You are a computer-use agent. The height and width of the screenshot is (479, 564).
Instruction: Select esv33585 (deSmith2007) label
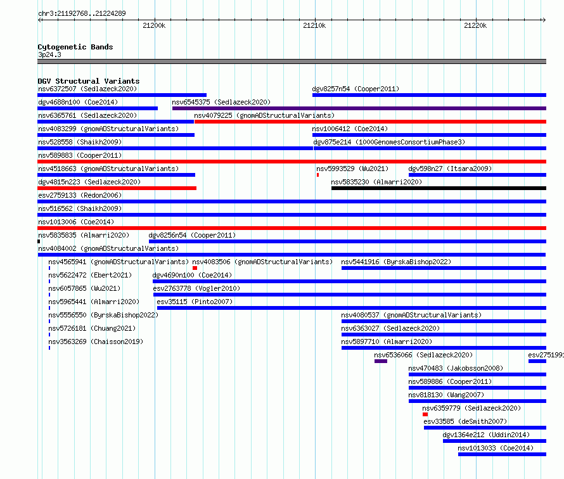click(x=465, y=421)
